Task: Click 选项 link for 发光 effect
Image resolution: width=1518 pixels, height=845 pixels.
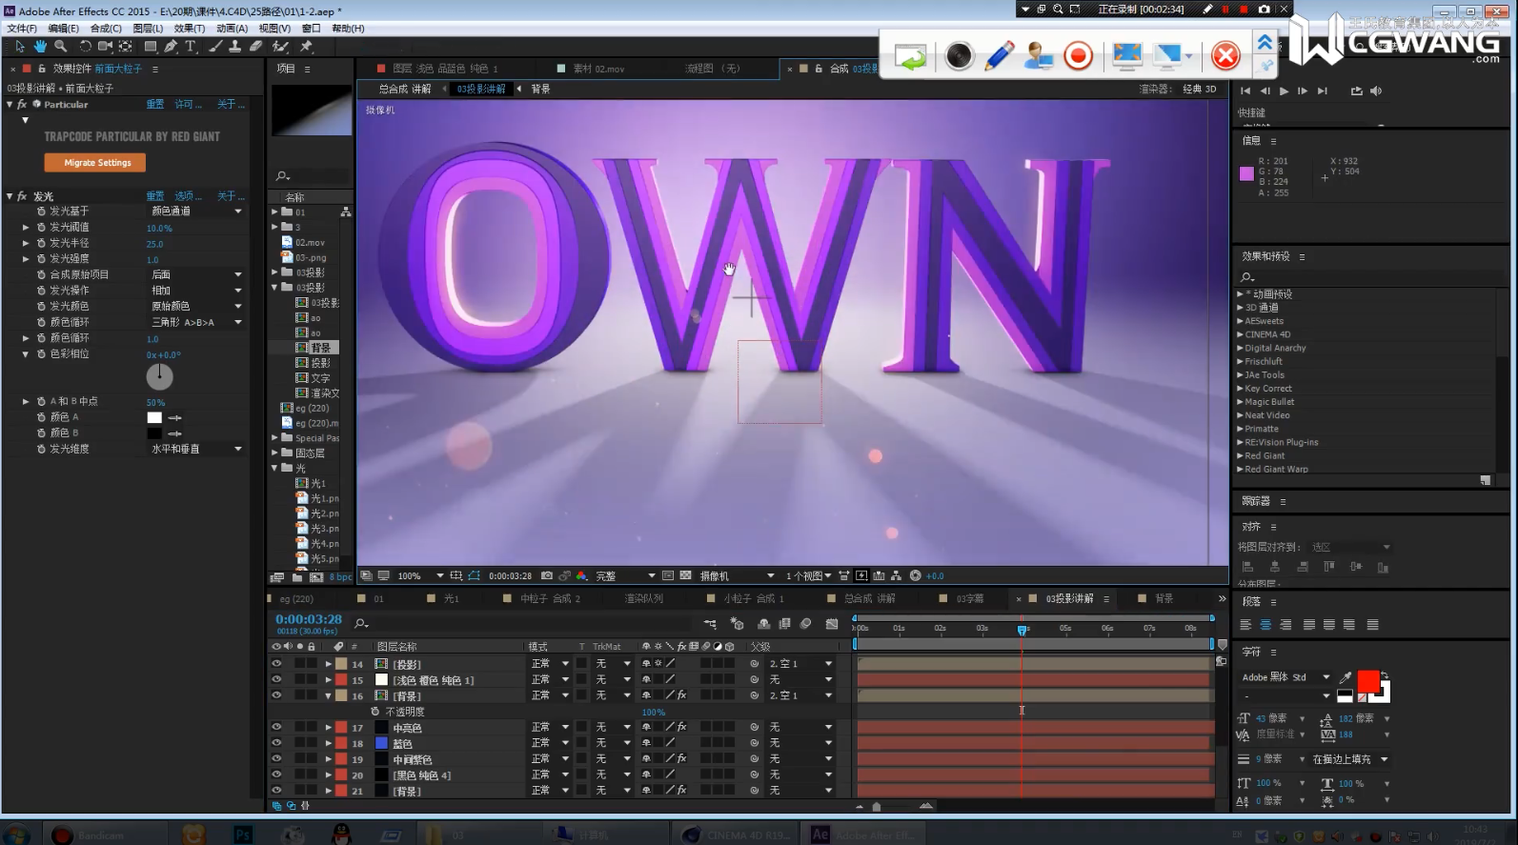Action: tap(188, 196)
